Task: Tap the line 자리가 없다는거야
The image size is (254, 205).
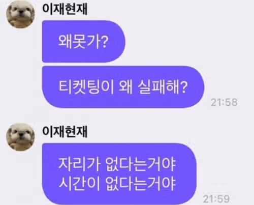Action: click(x=117, y=164)
